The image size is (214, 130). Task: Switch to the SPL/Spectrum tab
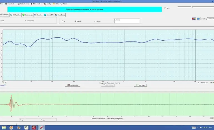pyautogui.click(x=16, y=15)
